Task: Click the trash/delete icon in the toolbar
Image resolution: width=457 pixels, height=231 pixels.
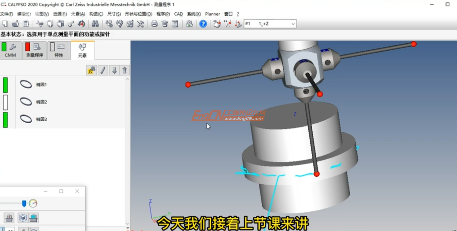Action: (x=165, y=24)
